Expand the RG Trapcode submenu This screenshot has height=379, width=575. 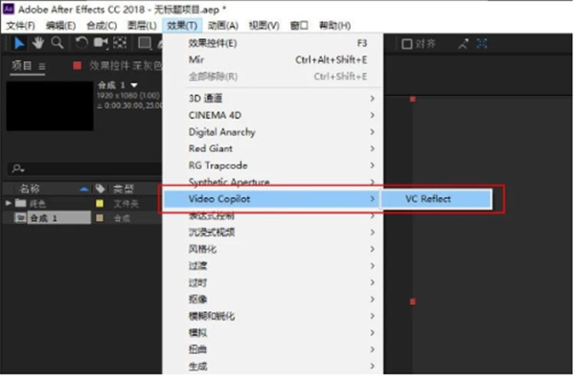pyautogui.click(x=273, y=166)
